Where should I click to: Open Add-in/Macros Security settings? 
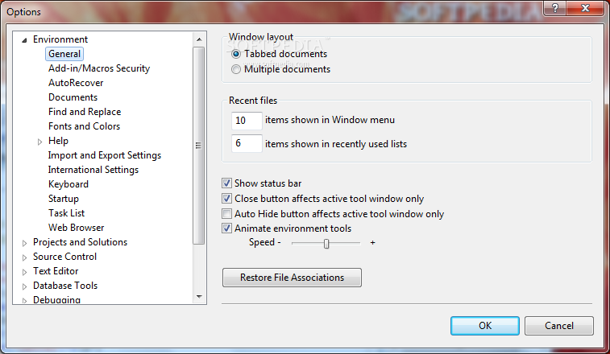tap(99, 68)
